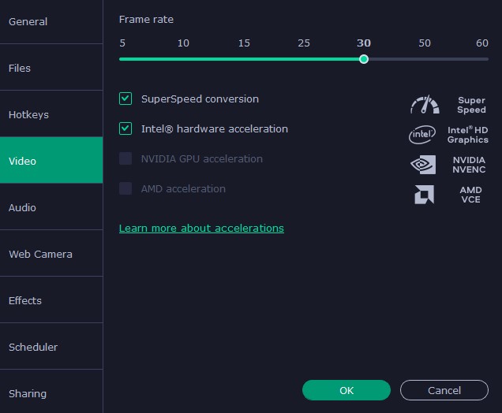Click the NVIDIA NVENC logo icon
Image resolution: width=502 pixels, height=413 pixels.
coord(423,164)
